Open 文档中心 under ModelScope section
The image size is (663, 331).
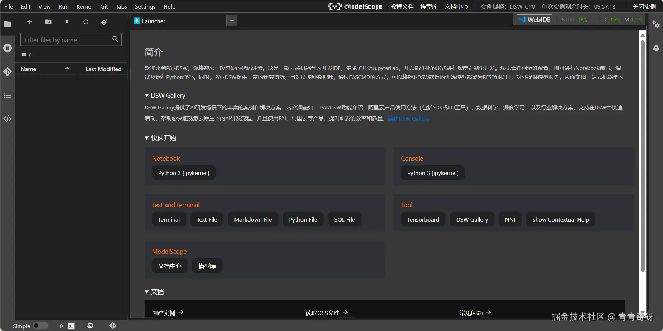click(x=170, y=266)
